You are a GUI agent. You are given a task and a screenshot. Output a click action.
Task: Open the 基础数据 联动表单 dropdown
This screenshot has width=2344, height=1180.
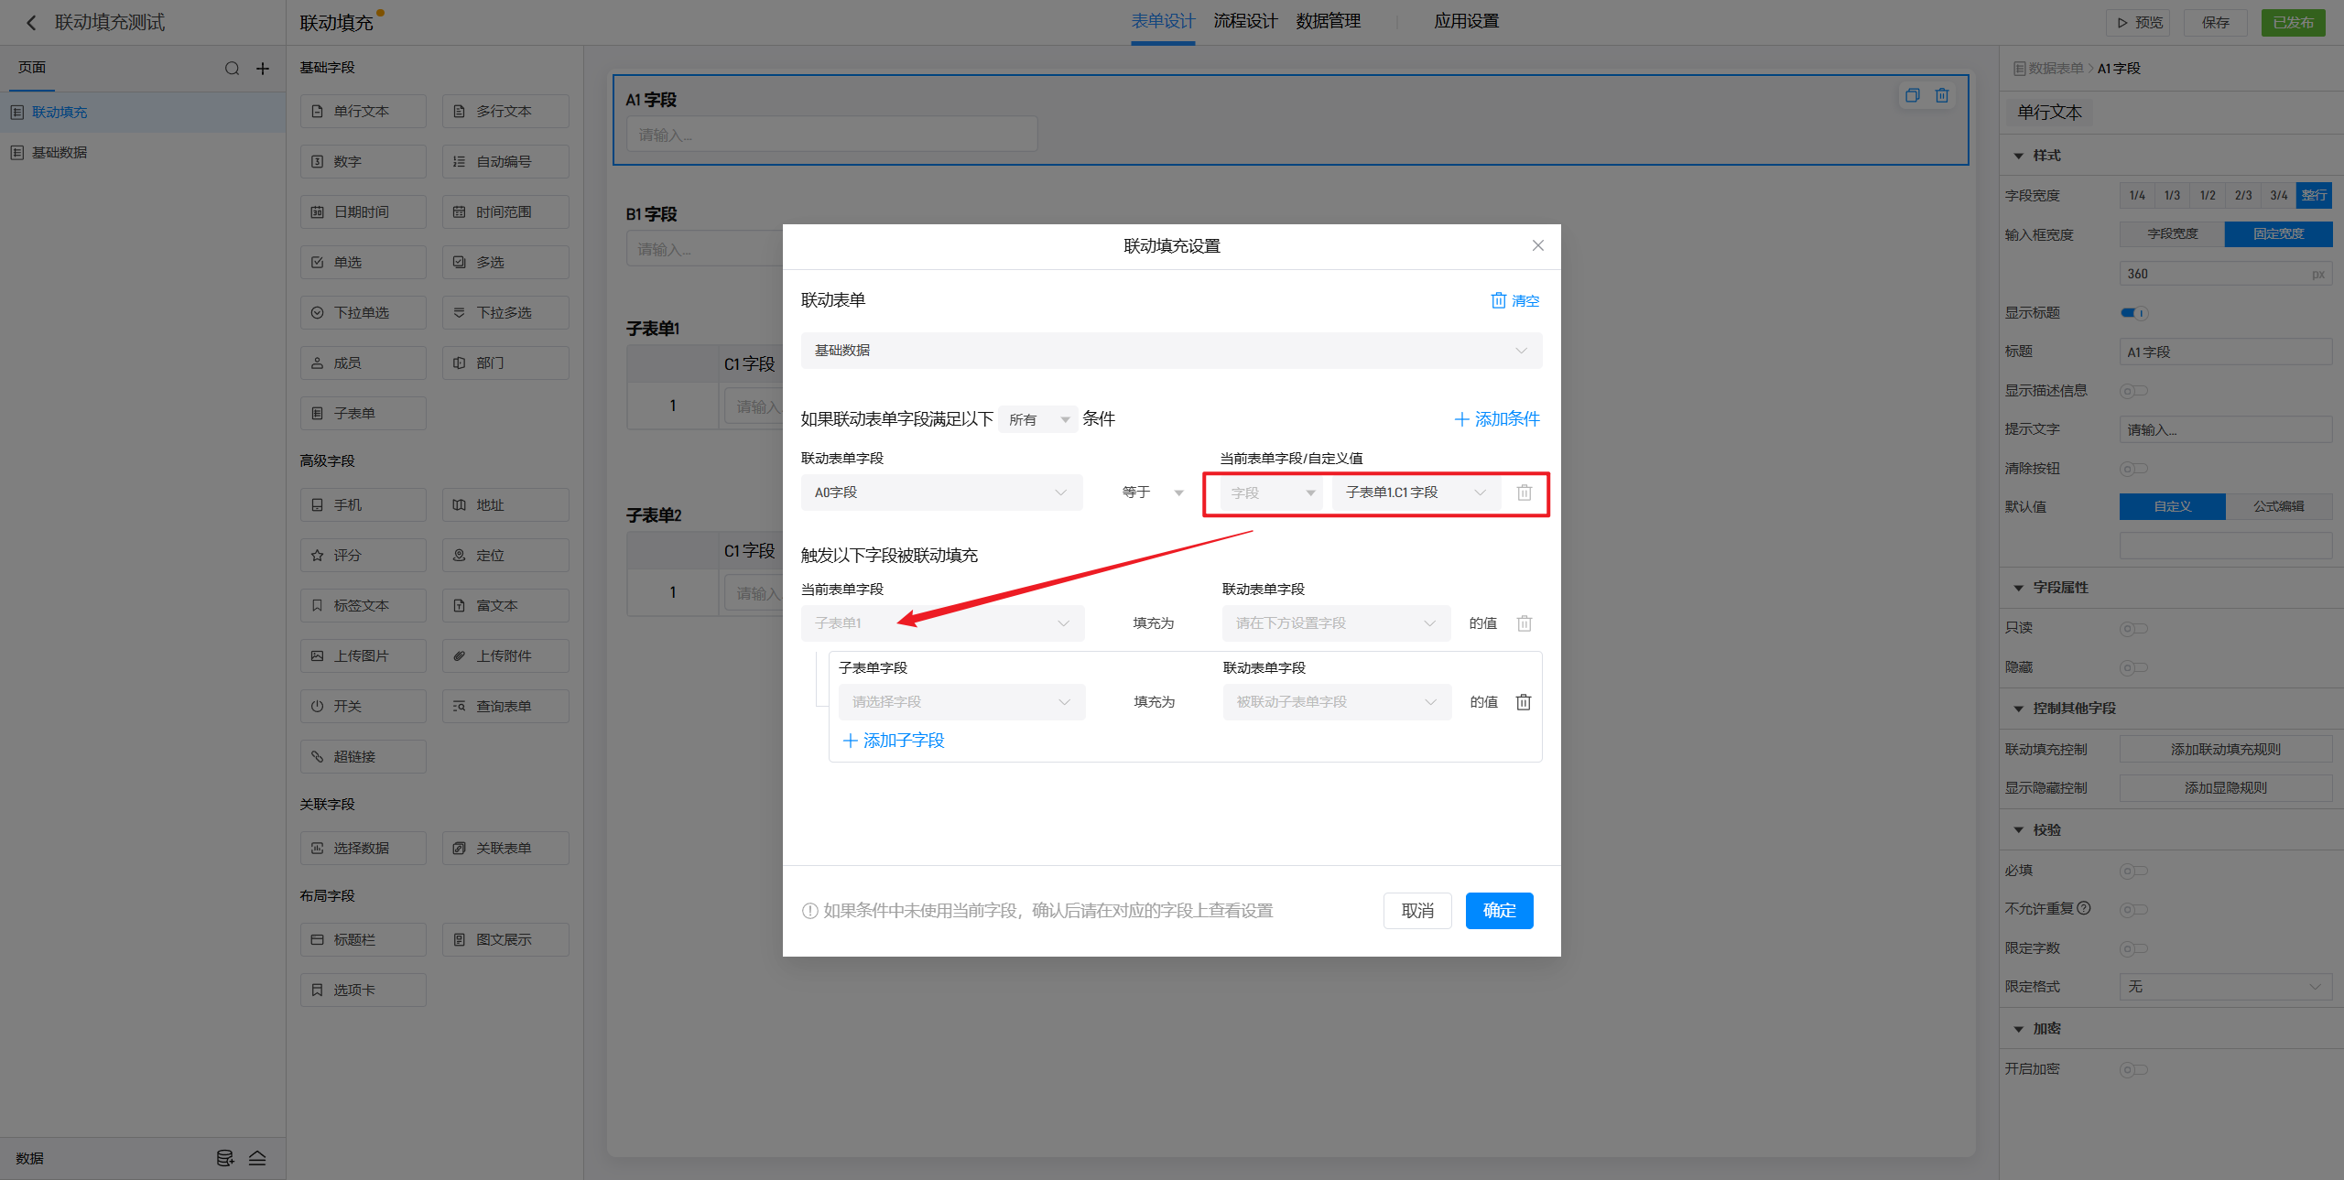tap(1170, 351)
